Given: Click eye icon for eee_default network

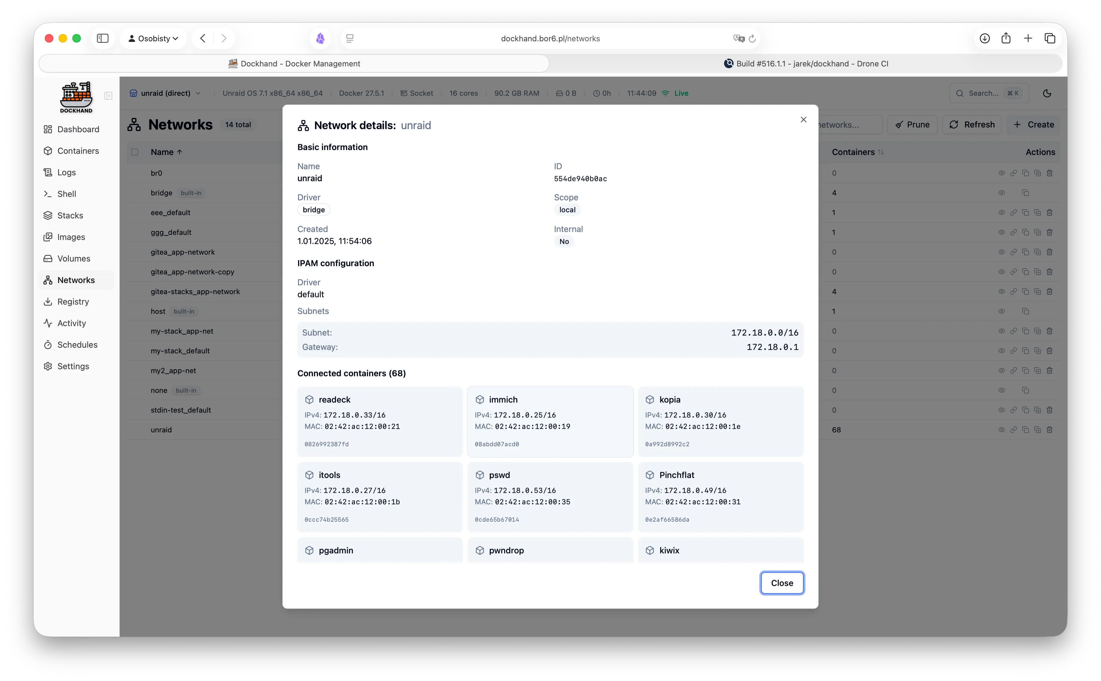Looking at the screenshot, I should [x=1001, y=212].
